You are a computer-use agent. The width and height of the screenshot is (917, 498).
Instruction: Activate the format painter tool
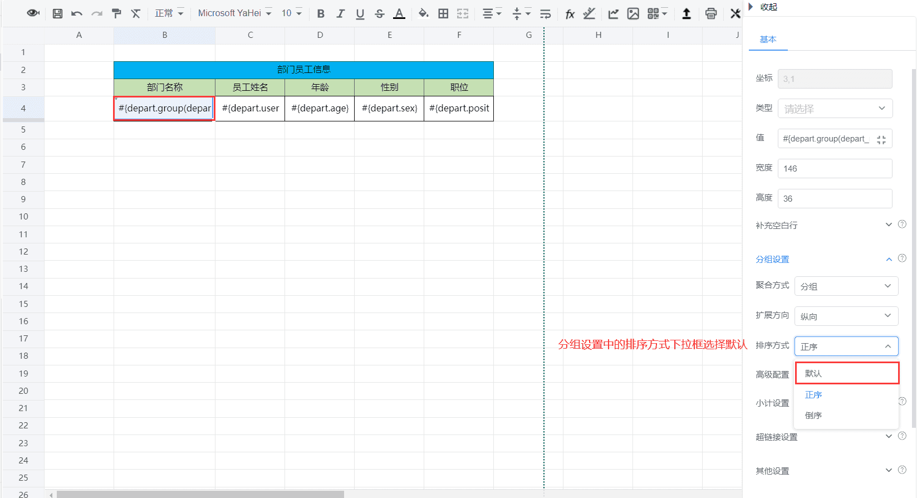click(x=116, y=13)
